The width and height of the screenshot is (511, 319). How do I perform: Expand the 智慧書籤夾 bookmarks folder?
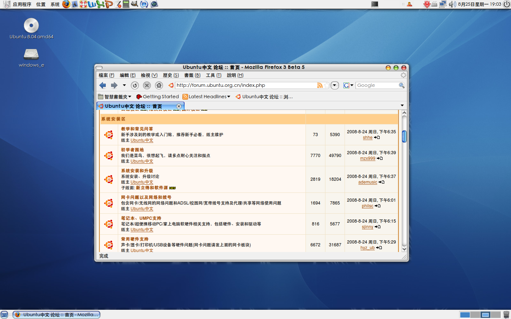115,97
